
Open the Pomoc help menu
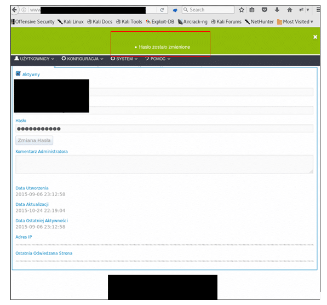158,59
